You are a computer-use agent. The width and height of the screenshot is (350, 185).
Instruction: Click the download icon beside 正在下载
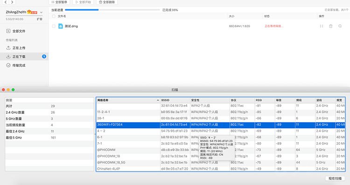point(8,56)
